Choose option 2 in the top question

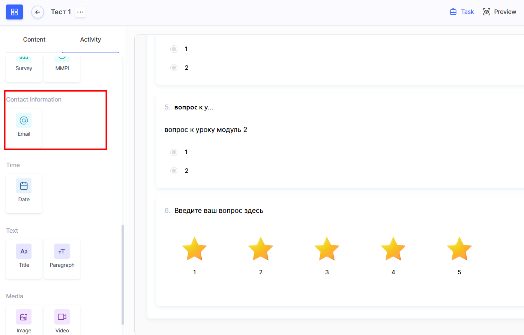coord(174,68)
